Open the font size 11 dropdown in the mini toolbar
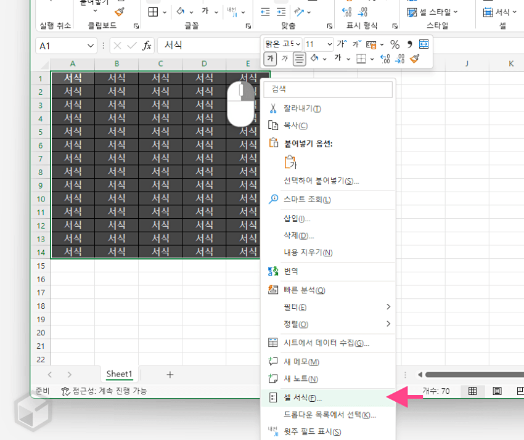 [330, 44]
